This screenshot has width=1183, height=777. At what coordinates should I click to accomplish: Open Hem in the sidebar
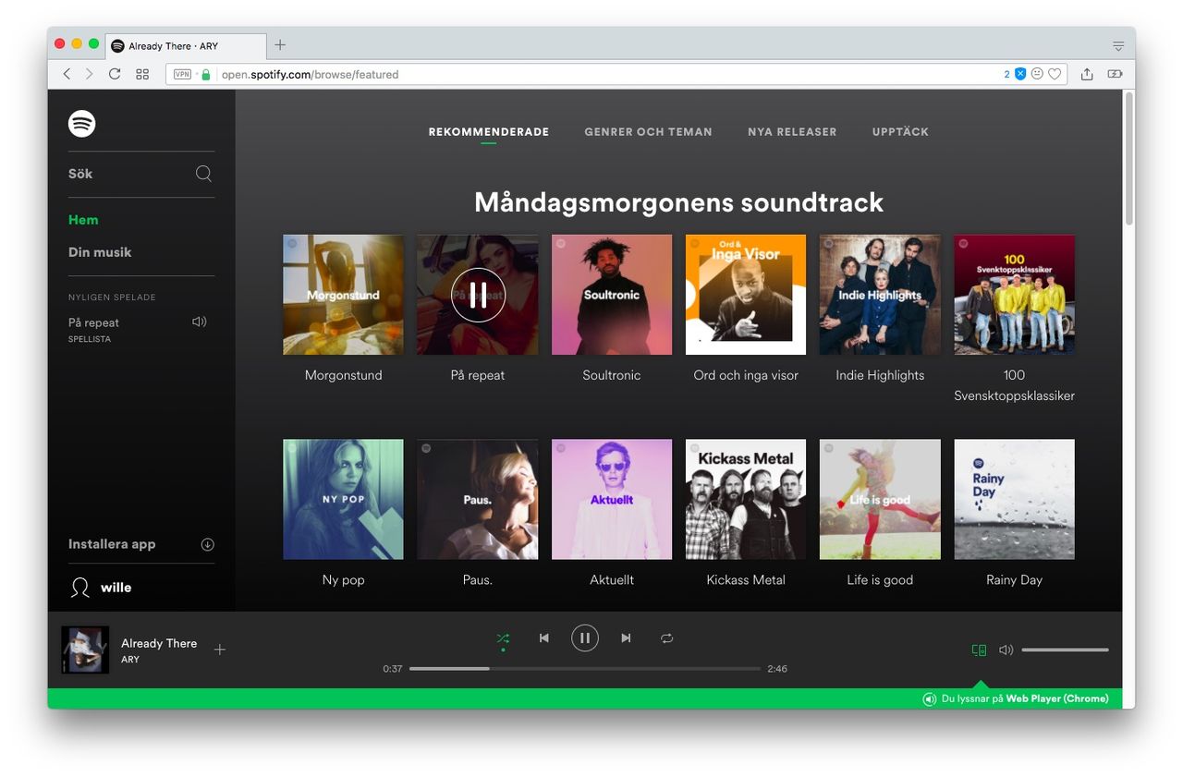83,220
